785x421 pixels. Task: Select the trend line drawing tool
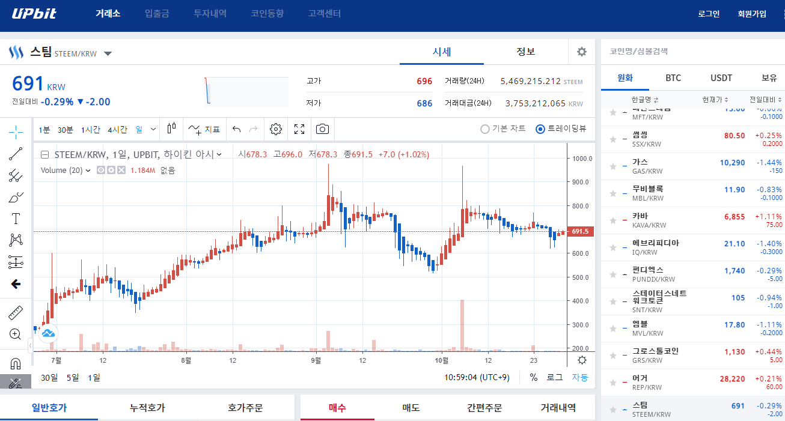(16, 154)
